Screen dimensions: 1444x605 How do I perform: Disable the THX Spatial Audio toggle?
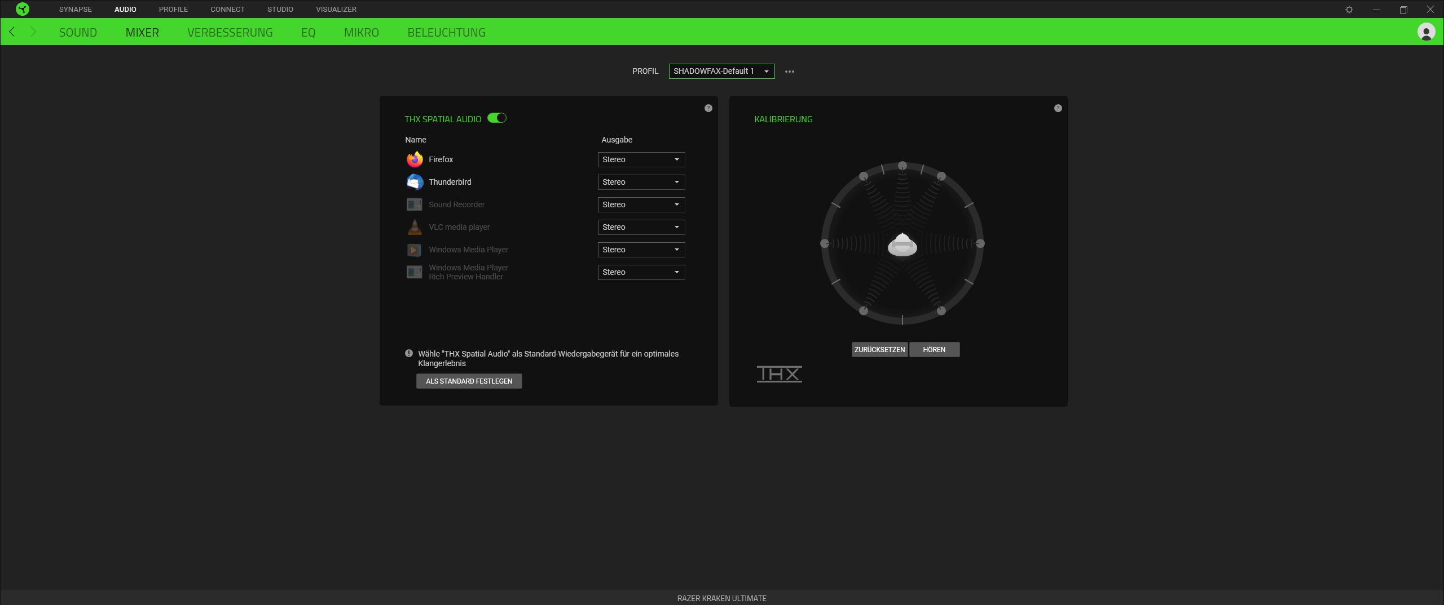(x=497, y=118)
